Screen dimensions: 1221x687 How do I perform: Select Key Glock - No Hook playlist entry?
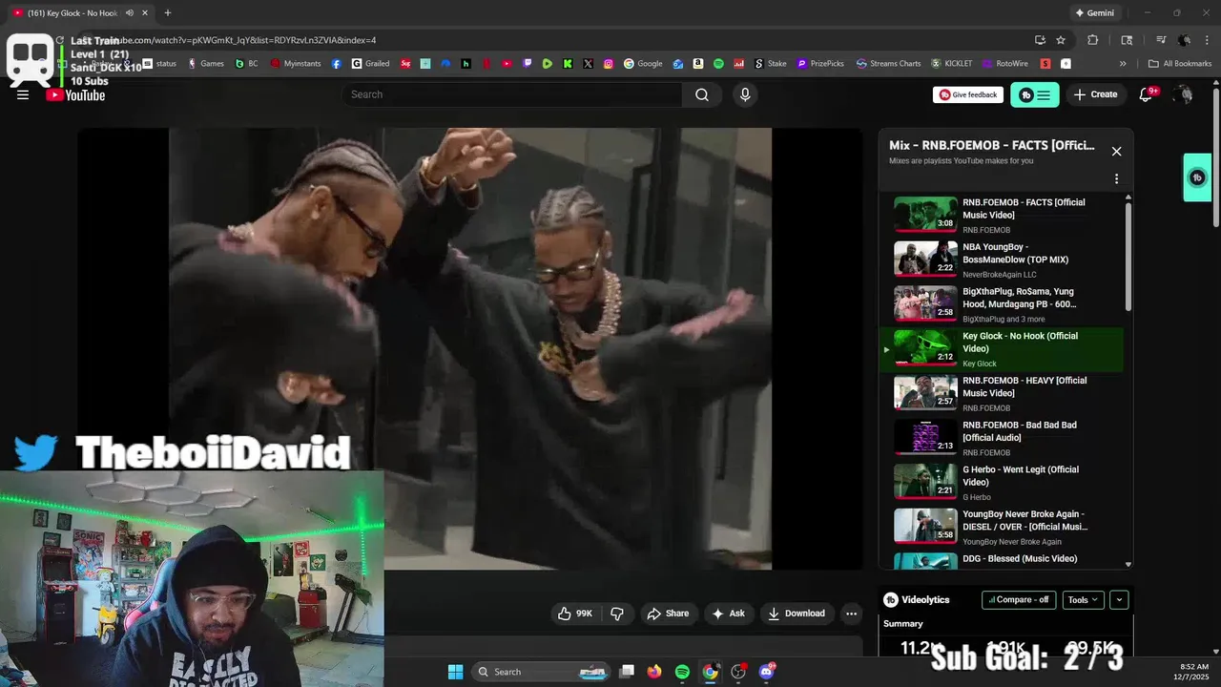(x=1002, y=349)
